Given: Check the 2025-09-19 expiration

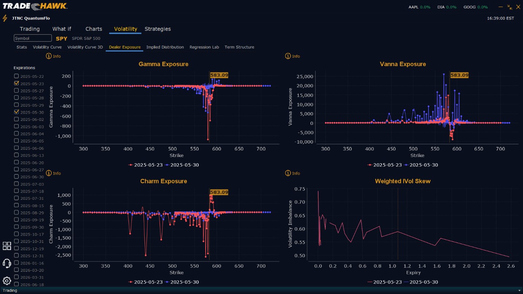Looking at the screenshot, I should [x=16, y=219].
